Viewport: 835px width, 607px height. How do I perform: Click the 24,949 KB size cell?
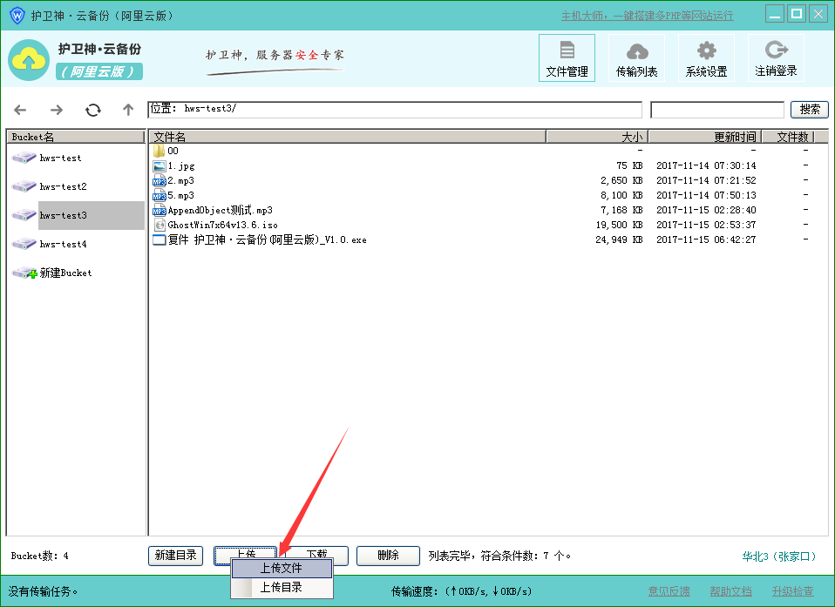coord(619,240)
